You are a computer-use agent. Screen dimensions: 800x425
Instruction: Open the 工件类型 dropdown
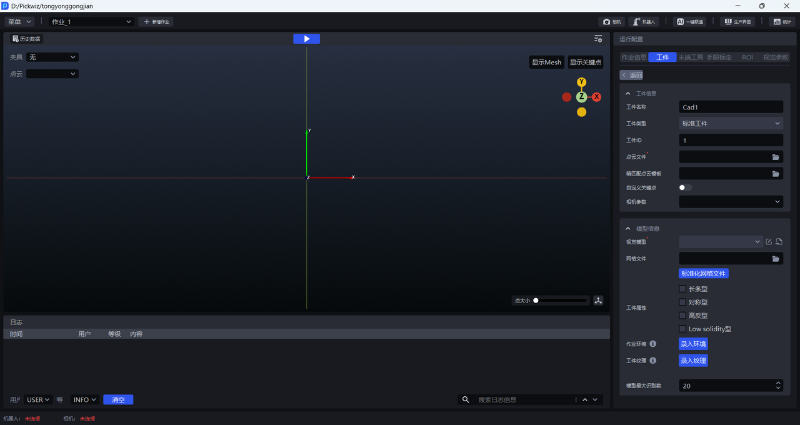[731, 124]
